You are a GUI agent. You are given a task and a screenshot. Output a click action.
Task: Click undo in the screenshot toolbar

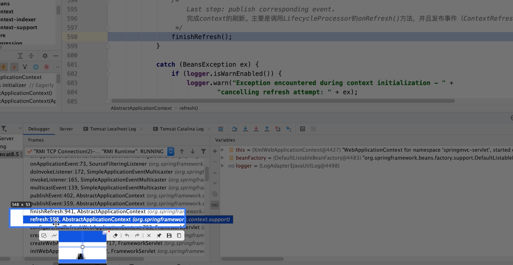(127, 235)
